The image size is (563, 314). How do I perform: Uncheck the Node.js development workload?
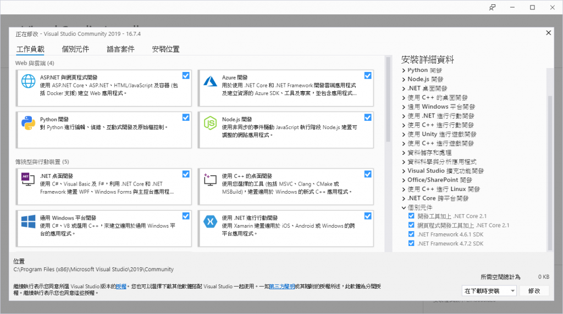[368, 117]
